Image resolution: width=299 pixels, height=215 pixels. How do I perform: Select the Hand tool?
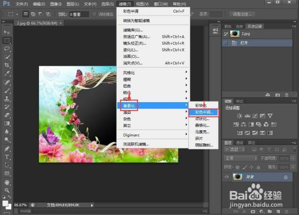[x=7, y=182]
